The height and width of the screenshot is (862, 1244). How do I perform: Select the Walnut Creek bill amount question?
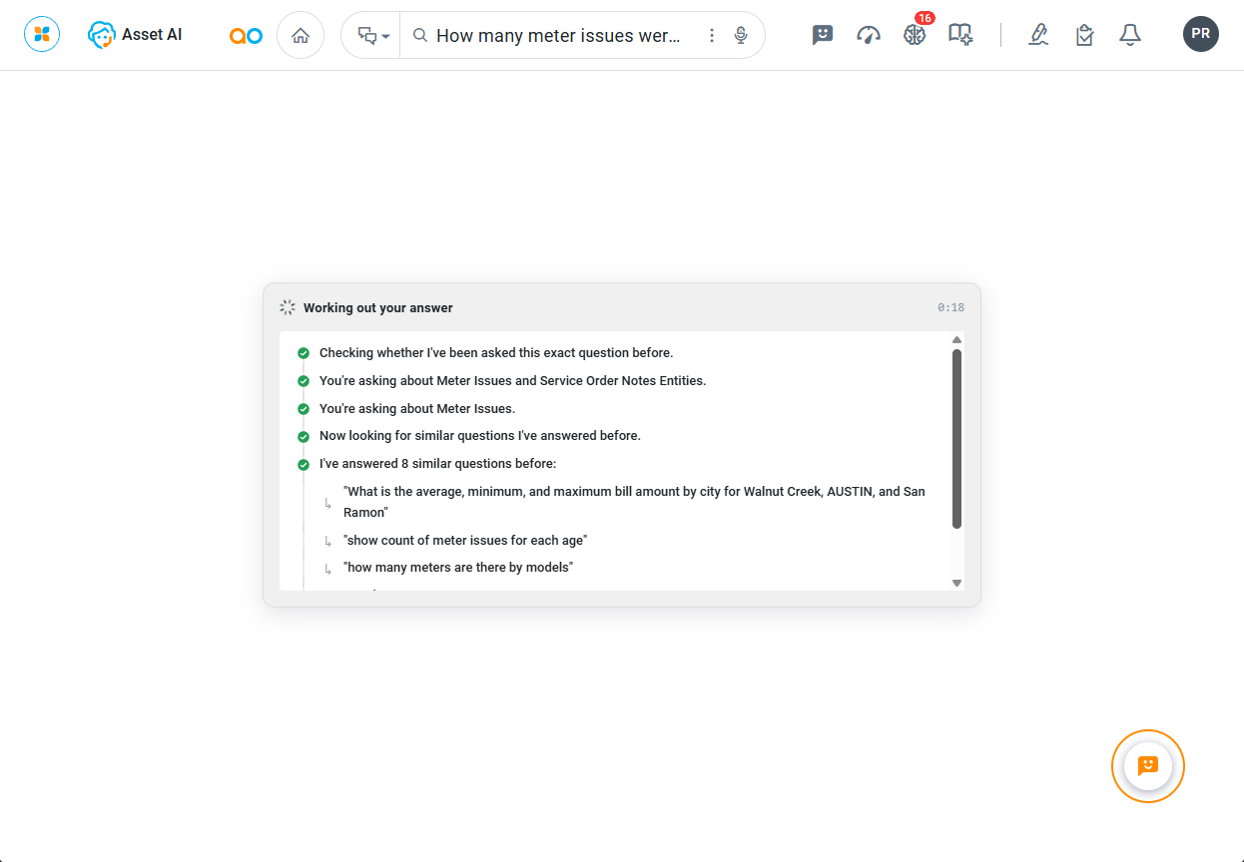click(x=634, y=502)
